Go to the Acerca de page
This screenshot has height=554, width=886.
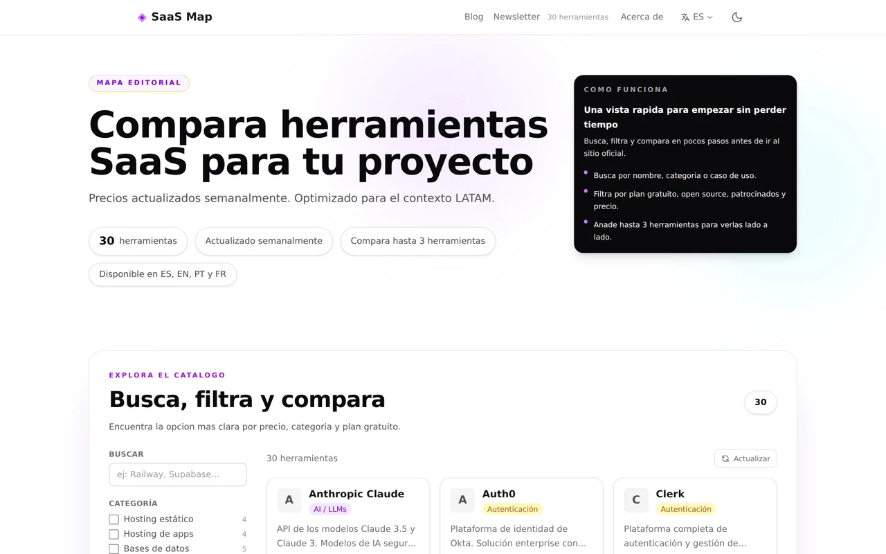[x=642, y=17]
